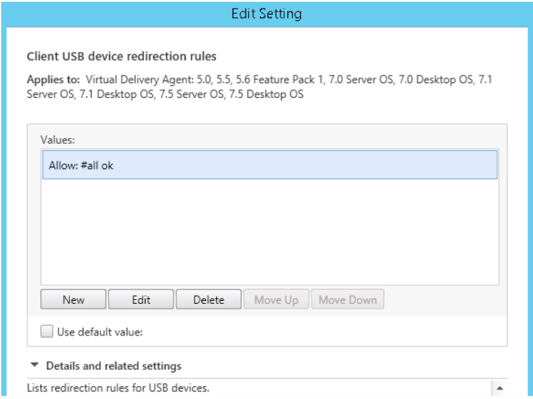Click the empty area of the Values list
533x399 pixels.
pos(269,233)
